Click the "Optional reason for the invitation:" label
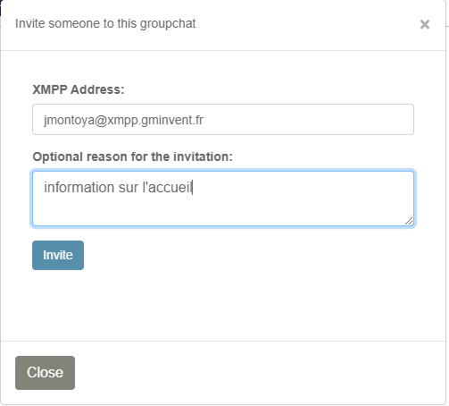This screenshot has width=449, height=406. coord(132,156)
